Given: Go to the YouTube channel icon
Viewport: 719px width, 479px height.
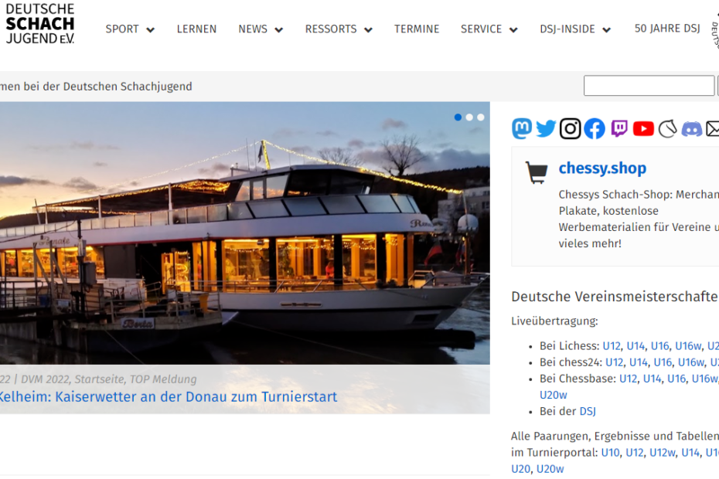Looking at the screenshot, I should coord(643,128).
